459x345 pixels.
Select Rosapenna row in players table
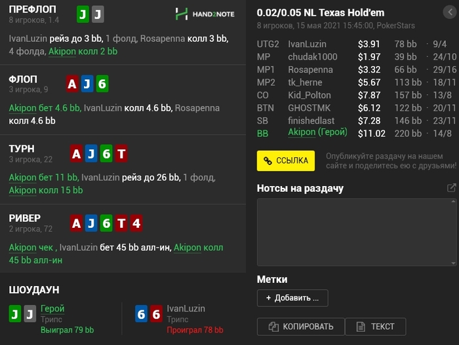click(x=357, y=69)
